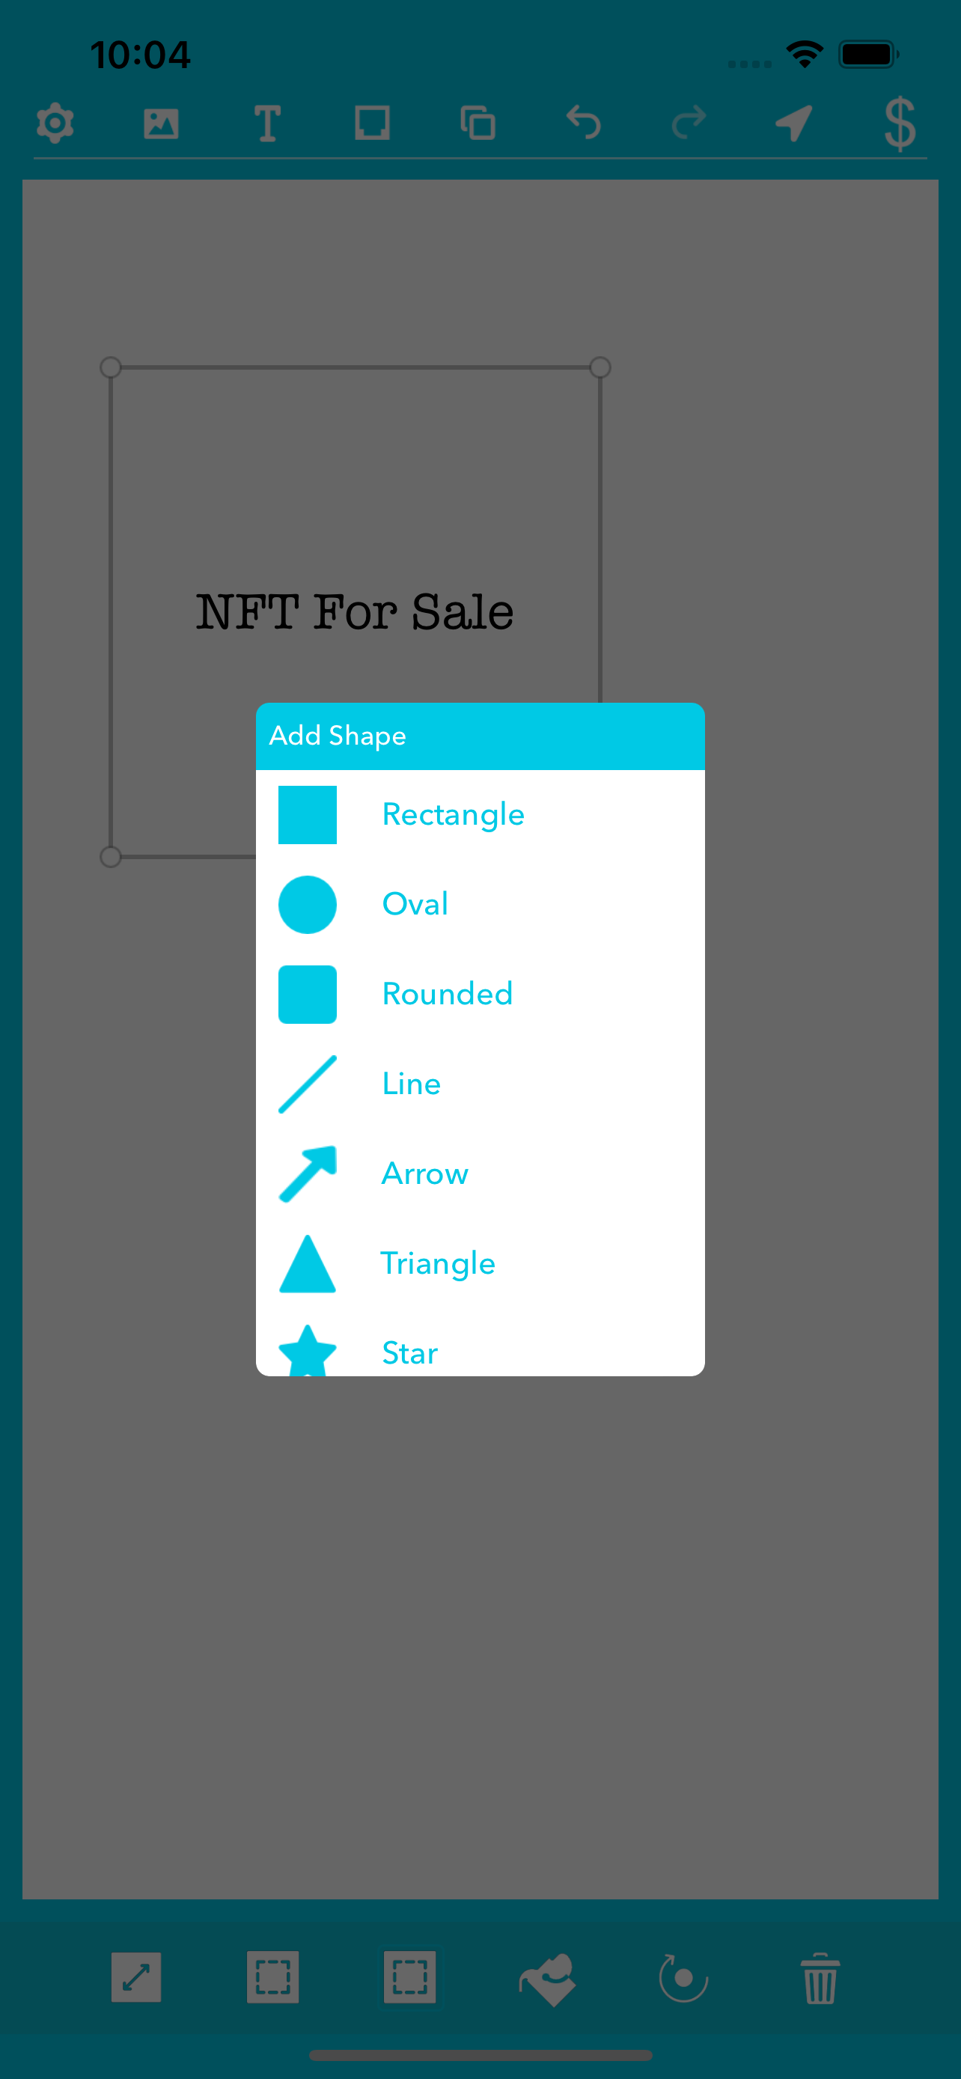Screen dimensions: 961x2079
Task: Tap the rotate icon in bottom toolbar
Action: 683,1978
